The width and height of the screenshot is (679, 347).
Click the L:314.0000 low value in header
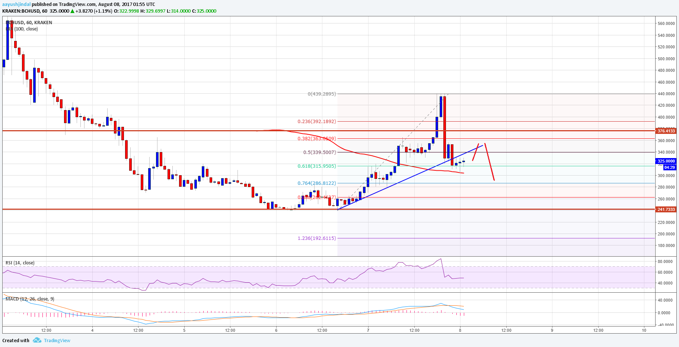pos(179,11)
